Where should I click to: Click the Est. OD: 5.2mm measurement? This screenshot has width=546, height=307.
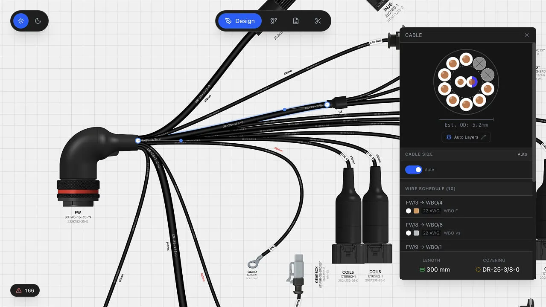click(466, 125)
